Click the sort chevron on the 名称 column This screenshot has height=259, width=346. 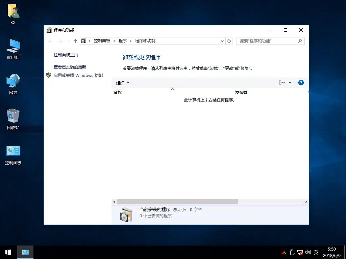(172, 89)
